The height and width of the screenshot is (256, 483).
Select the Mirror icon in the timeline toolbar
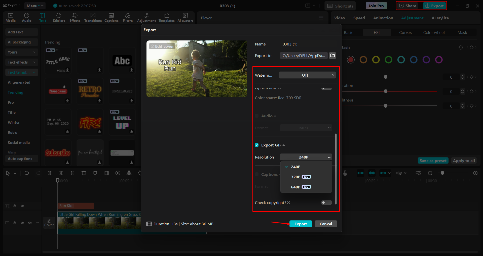(129, 173)
